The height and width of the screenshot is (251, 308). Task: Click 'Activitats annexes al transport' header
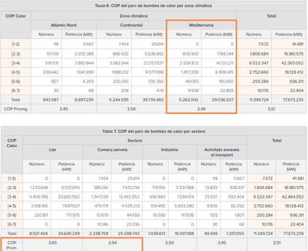tap(222, 152)
